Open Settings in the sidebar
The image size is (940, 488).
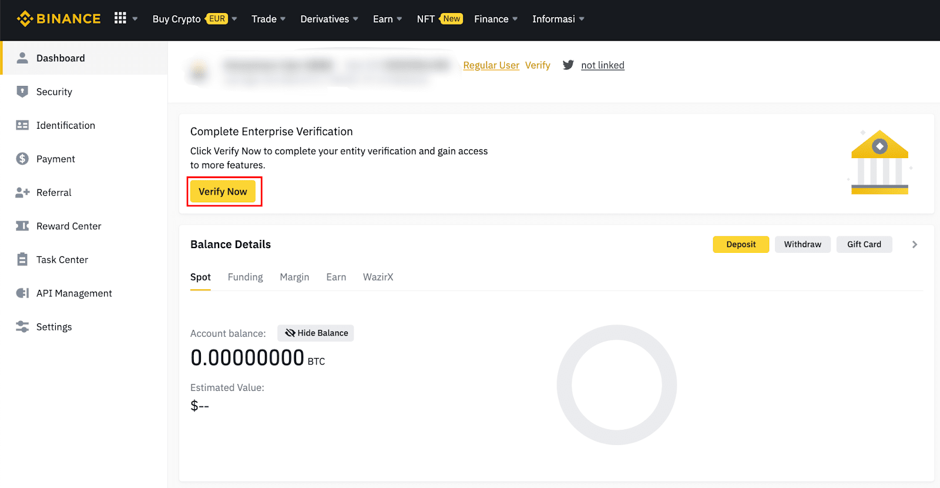pos(54,327)
